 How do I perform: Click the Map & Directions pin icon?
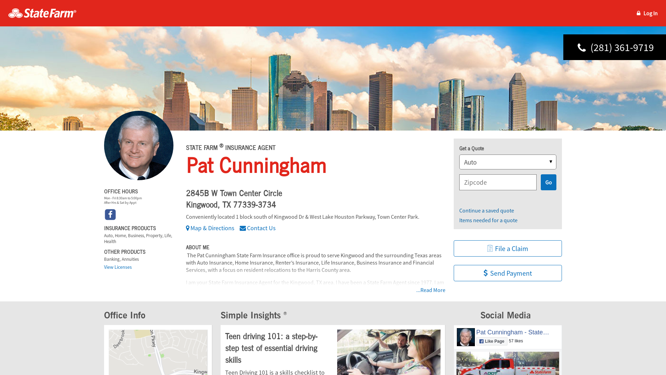click(x=188, y=228)
